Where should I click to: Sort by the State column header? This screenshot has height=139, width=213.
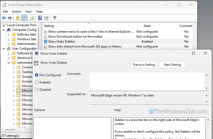point(147,26)
